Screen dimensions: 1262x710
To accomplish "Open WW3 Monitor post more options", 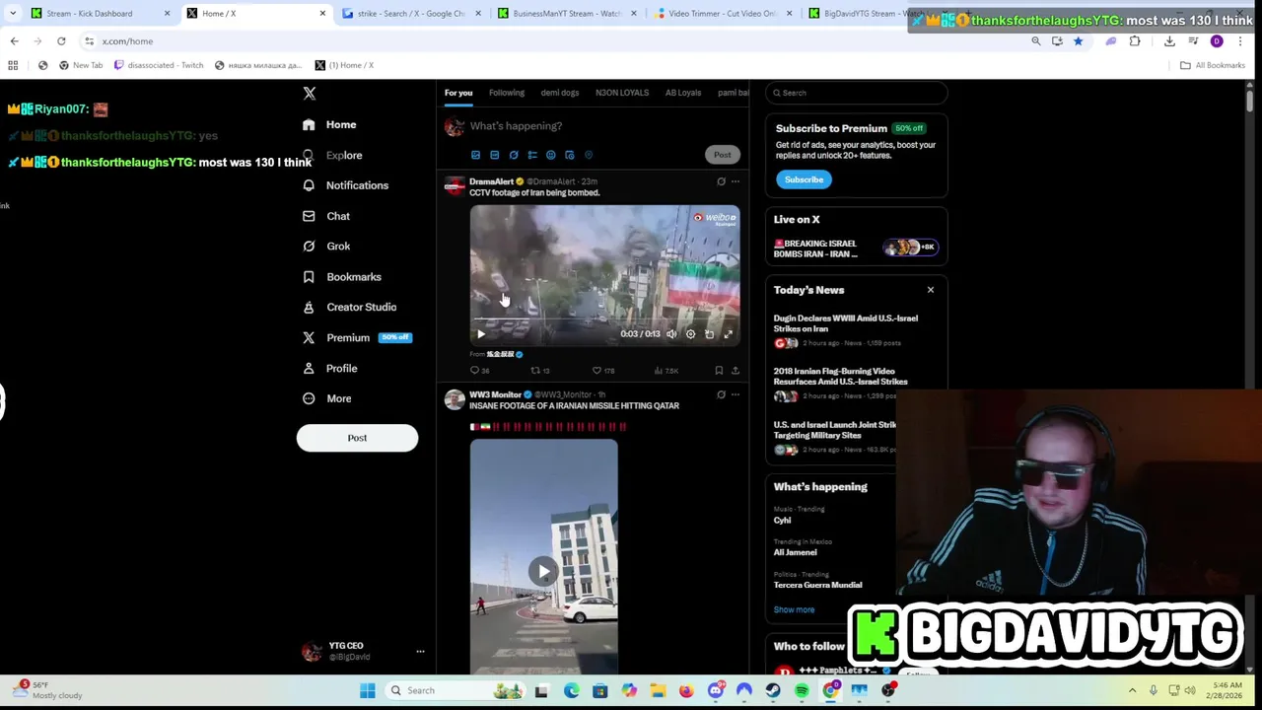I will tap(736, 394).
